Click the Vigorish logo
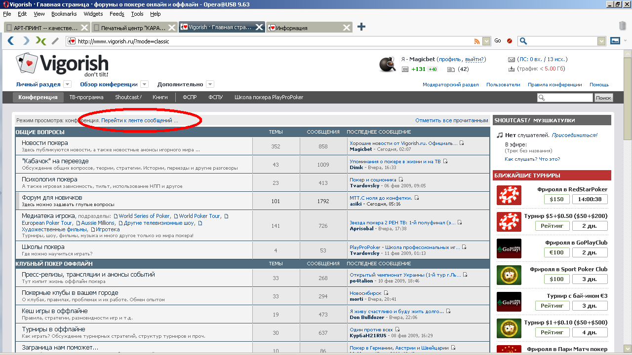 click(x=63, y=65)
